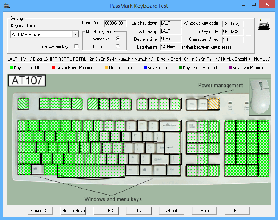
Task: Click the Backspace key on keyboard diagram
Action: pos(170,125)
